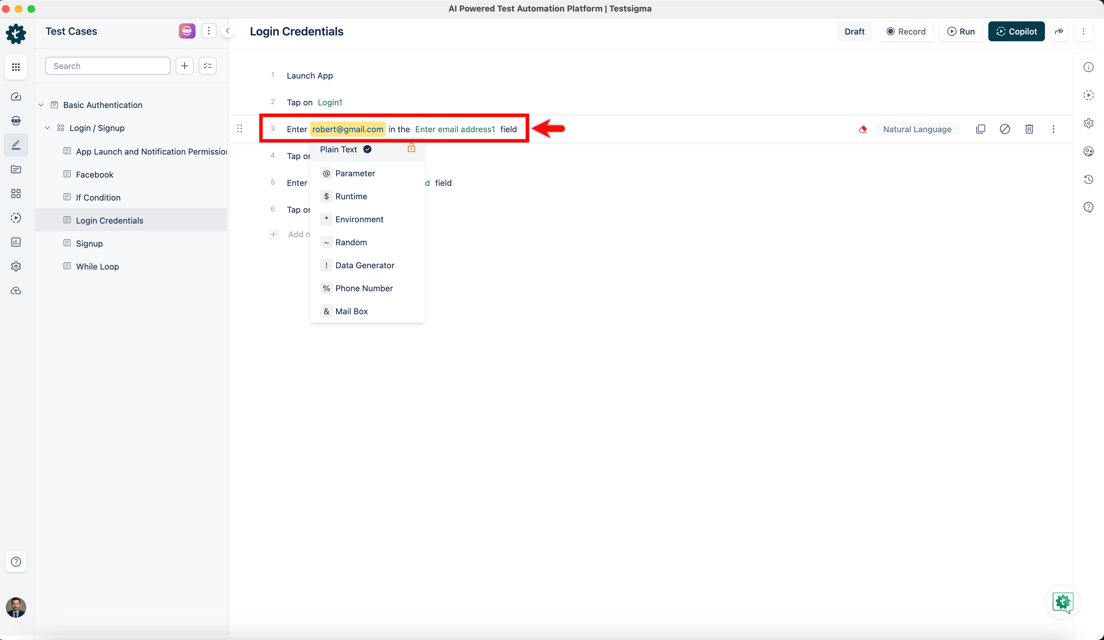The image size is (1104, 640).
Task: Open the Copilot assistant button
Action: [x=1016, y=31]
